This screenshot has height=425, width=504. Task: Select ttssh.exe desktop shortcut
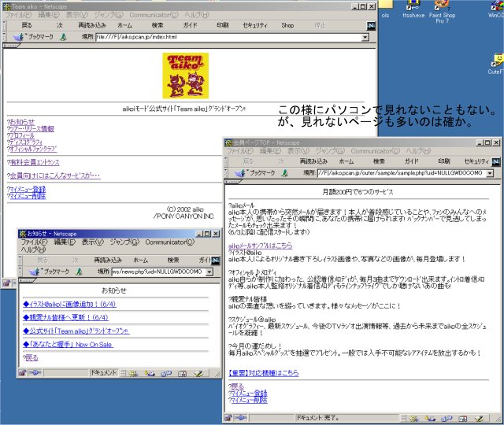(413, 9)
